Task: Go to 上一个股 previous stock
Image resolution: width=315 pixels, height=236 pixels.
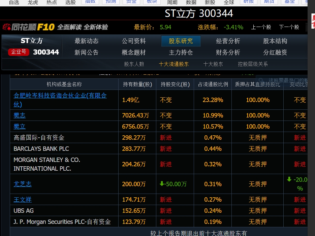Action: coord(261,27)
